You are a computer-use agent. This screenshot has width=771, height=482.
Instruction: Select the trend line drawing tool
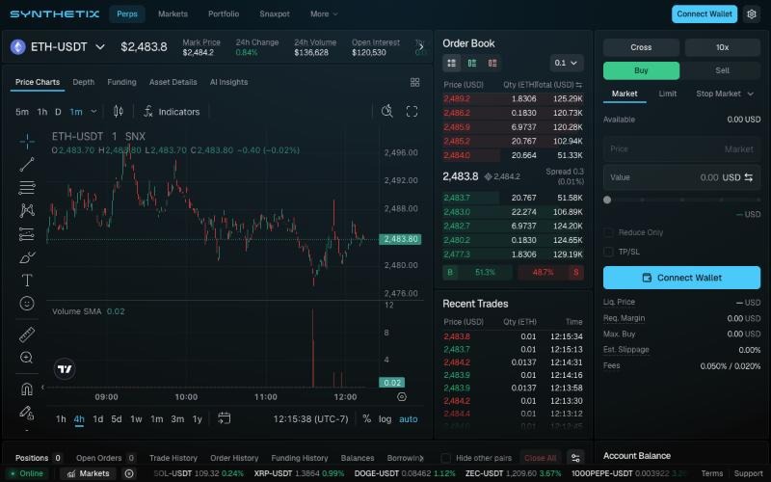[x=27, y=164]
